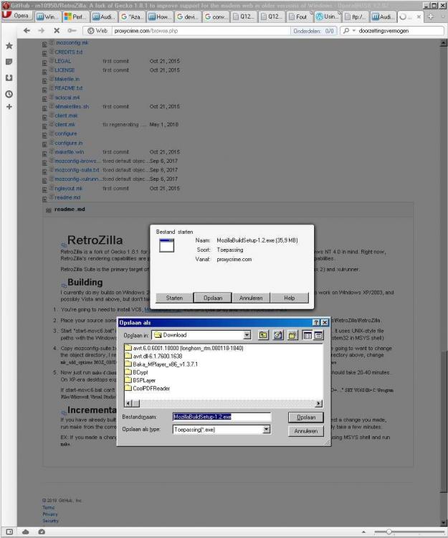
Task: Add a panel with the sidebar plus icon
Action: (9, 107)
